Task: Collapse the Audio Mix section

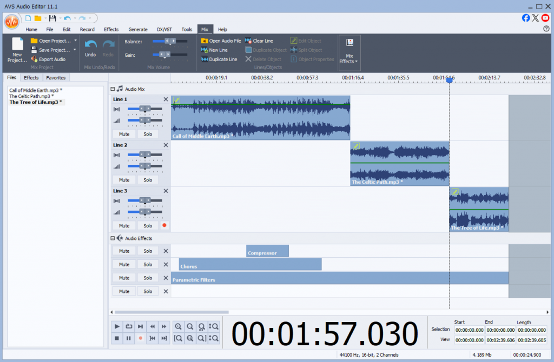Action: [x=113, y=89]
